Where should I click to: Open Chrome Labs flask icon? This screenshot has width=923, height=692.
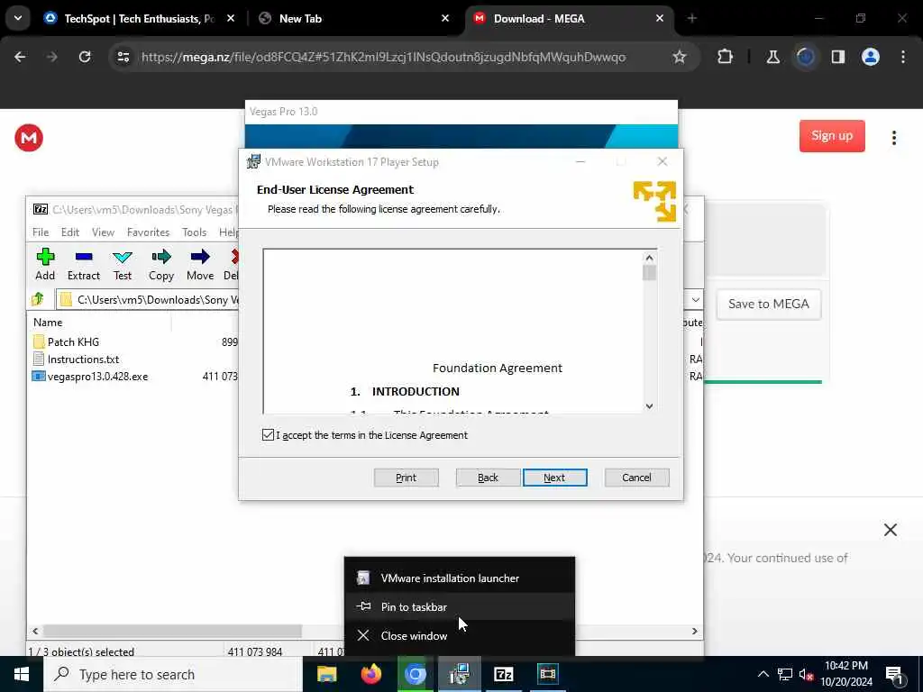(772, 57)
